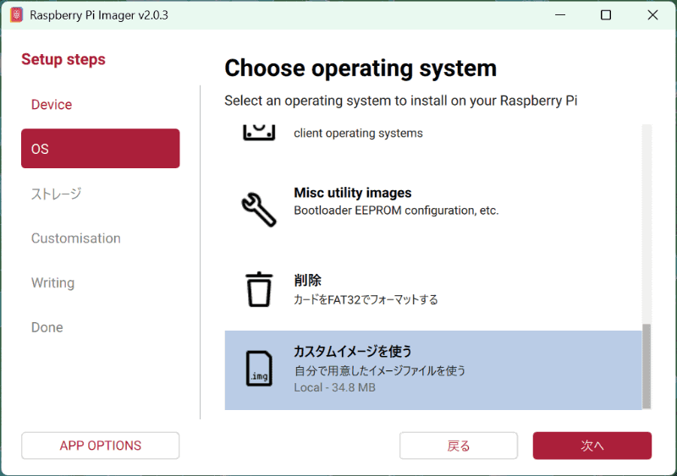677x476 pixels.
Task: Click the .img file icon
Action: 259,368
